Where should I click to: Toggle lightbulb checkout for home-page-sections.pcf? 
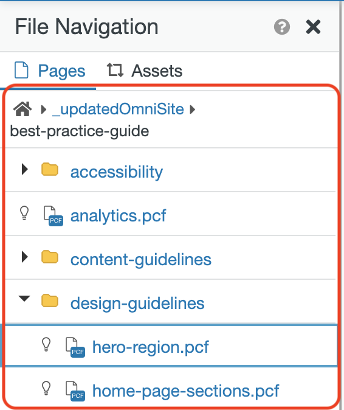tap(46, 388)
